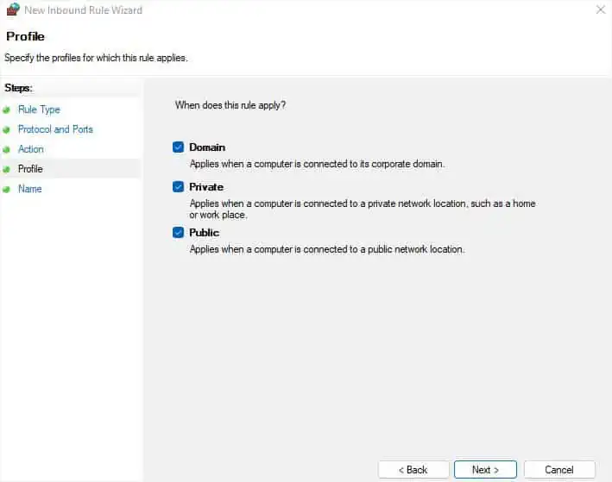This screenshot has height=482, width=612.
Task: Click the green bullet beside Name
Action: (x=7, y=190)
